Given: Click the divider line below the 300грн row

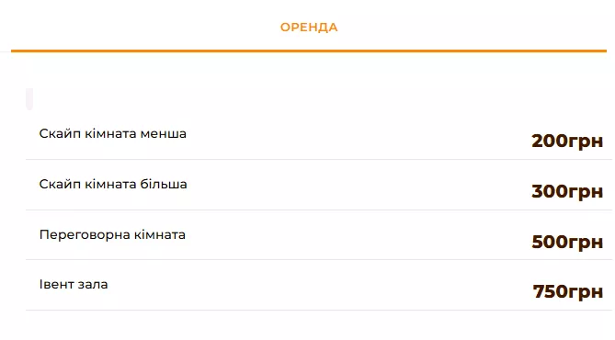Looking at the screenshot, I should 318,210.
